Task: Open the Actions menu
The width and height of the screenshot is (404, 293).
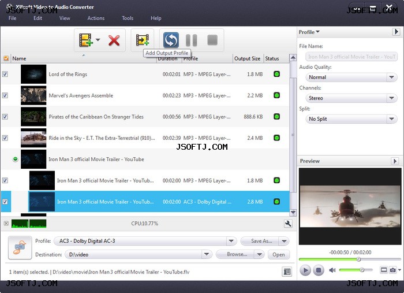Action: tap(96, 18)
